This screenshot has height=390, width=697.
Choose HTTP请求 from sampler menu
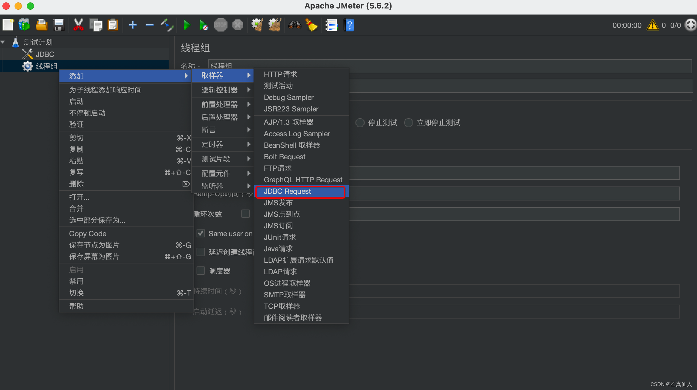click(x=301, y=74)
